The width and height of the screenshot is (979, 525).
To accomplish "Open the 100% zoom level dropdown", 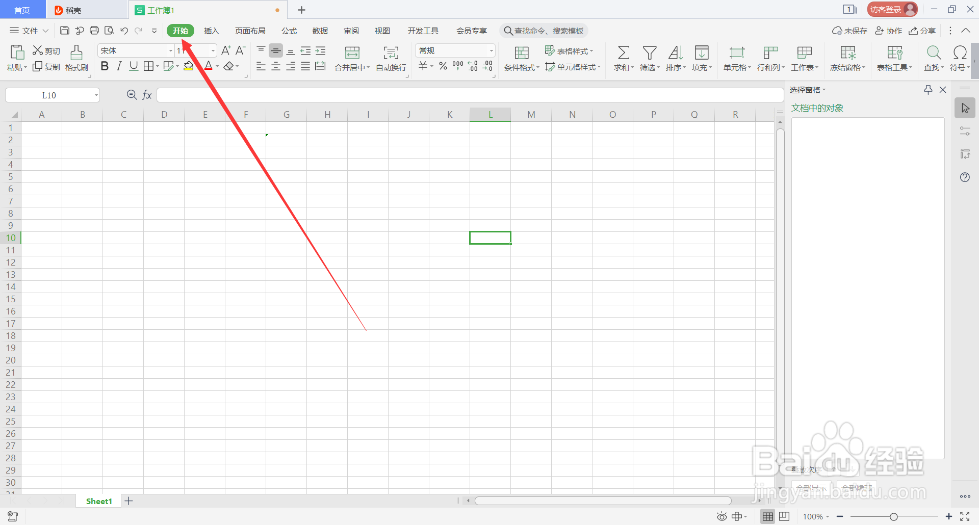I will click(816, 516).
